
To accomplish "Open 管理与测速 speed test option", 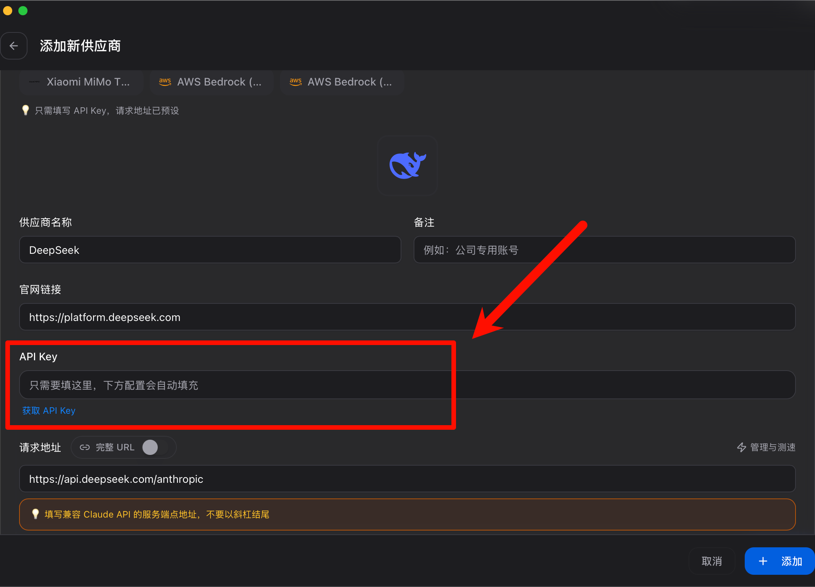I will click(766, 447).
